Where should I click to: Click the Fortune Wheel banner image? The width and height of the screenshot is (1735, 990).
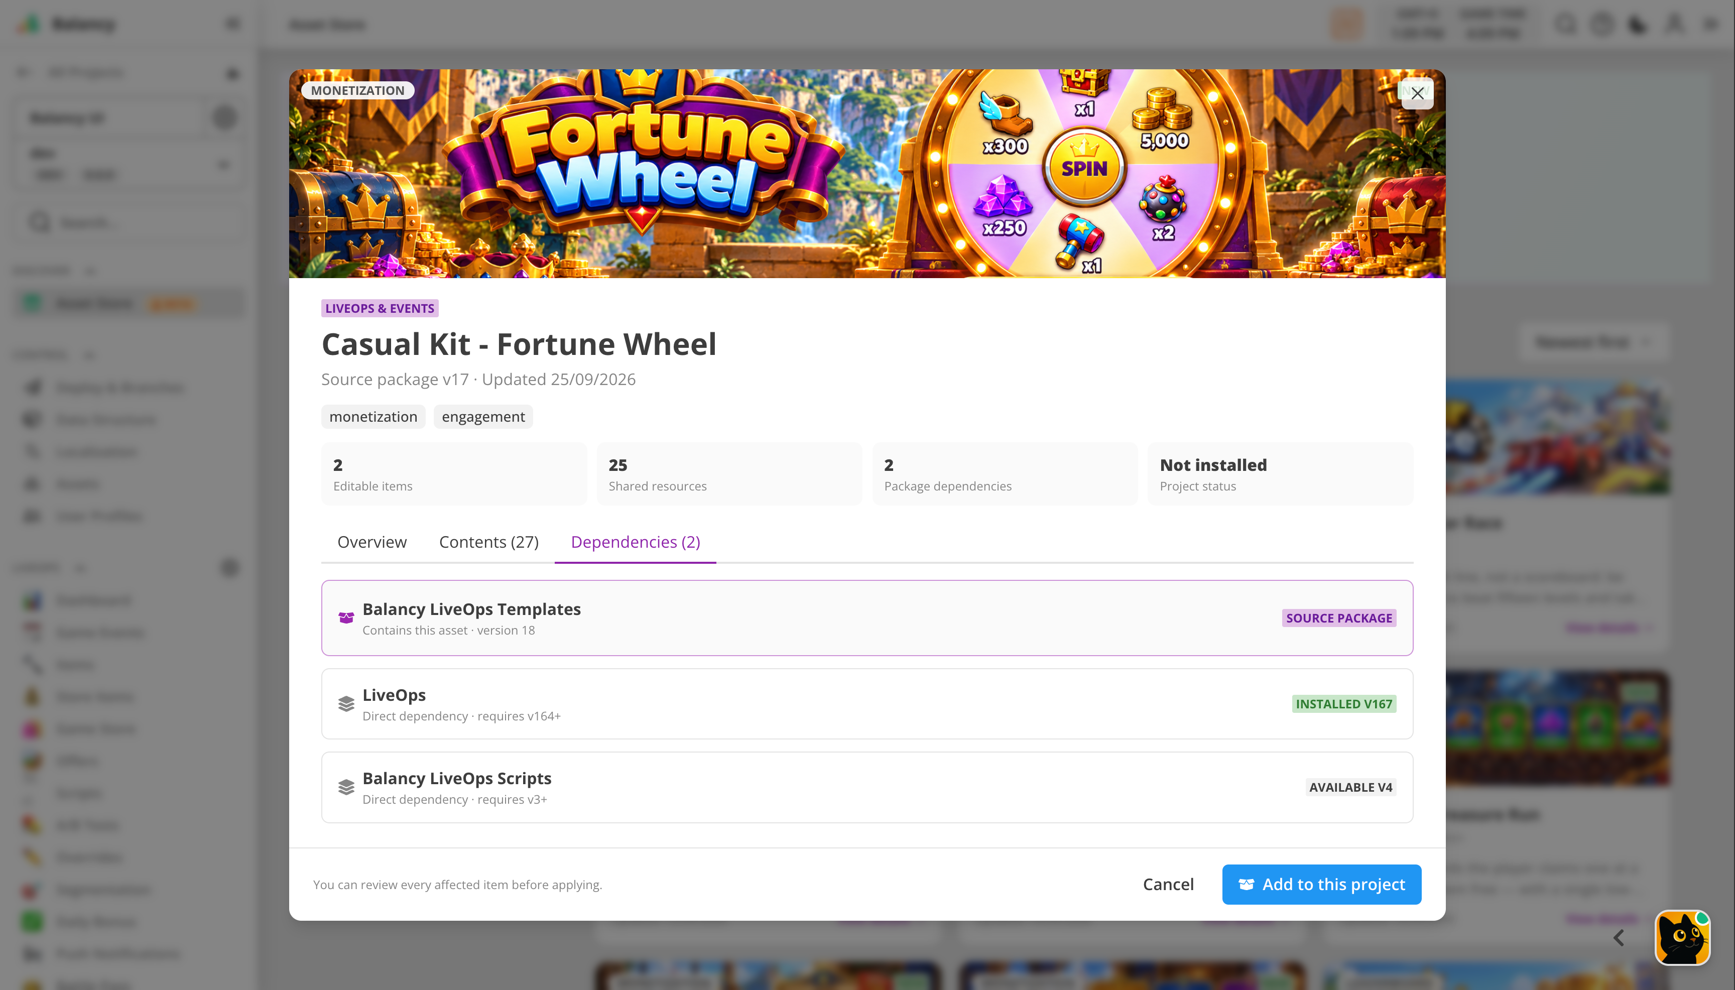pos(867,173)
